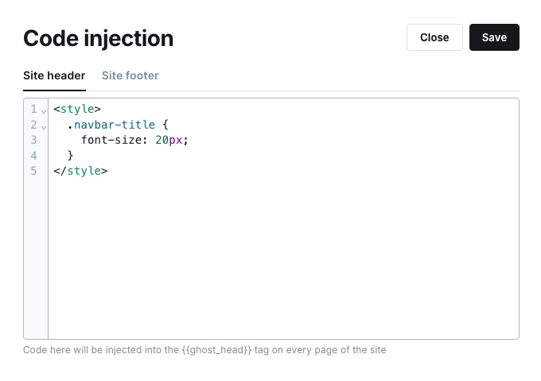Collapse the fold arrow on line 1
541x381 pixels.
pos(43,111)
